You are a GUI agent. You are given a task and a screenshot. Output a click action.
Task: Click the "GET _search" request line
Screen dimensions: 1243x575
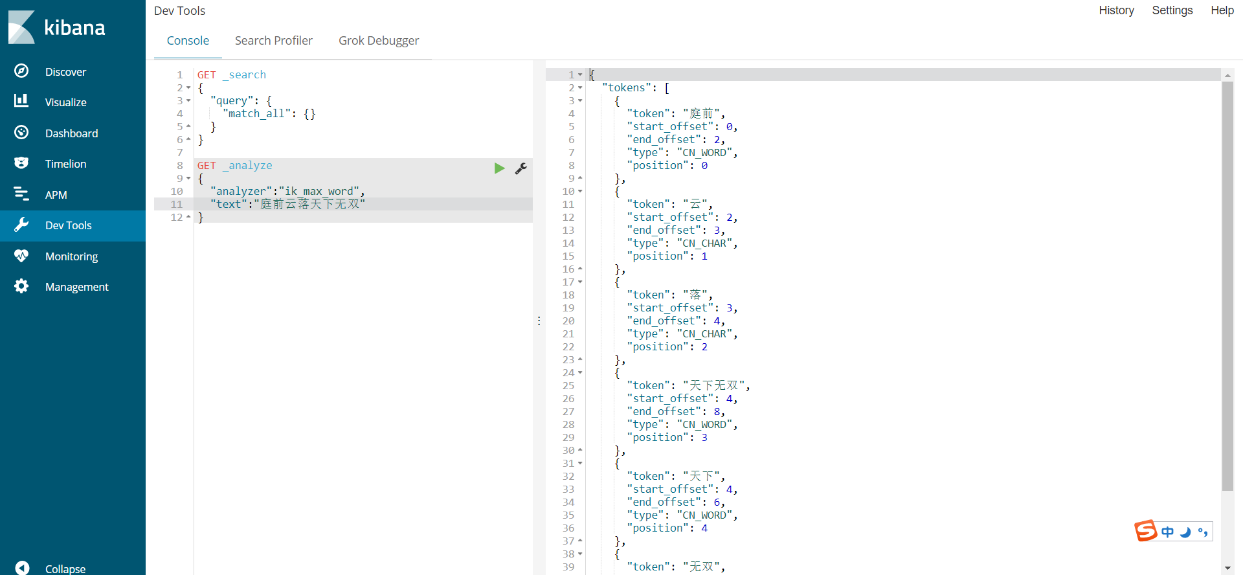tap(232, 75)
